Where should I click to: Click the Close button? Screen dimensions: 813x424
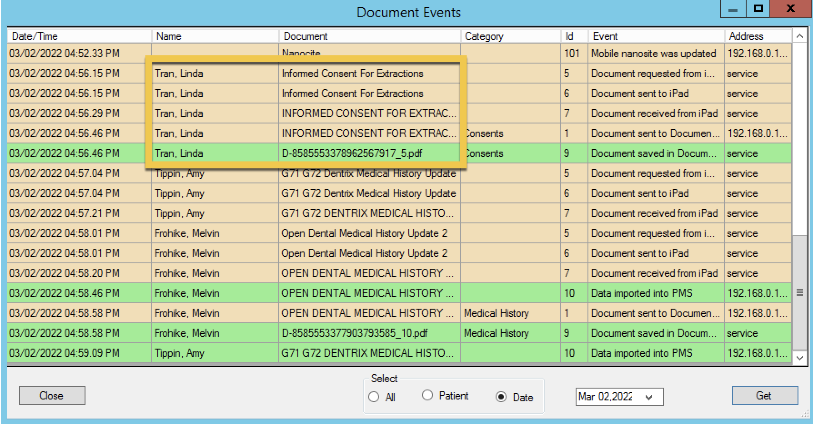tap(52, 395)
